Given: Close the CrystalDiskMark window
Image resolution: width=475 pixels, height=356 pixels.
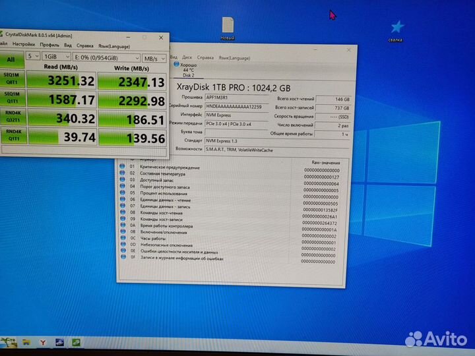Looking at the screenshot, I should [x=161, y=38].
